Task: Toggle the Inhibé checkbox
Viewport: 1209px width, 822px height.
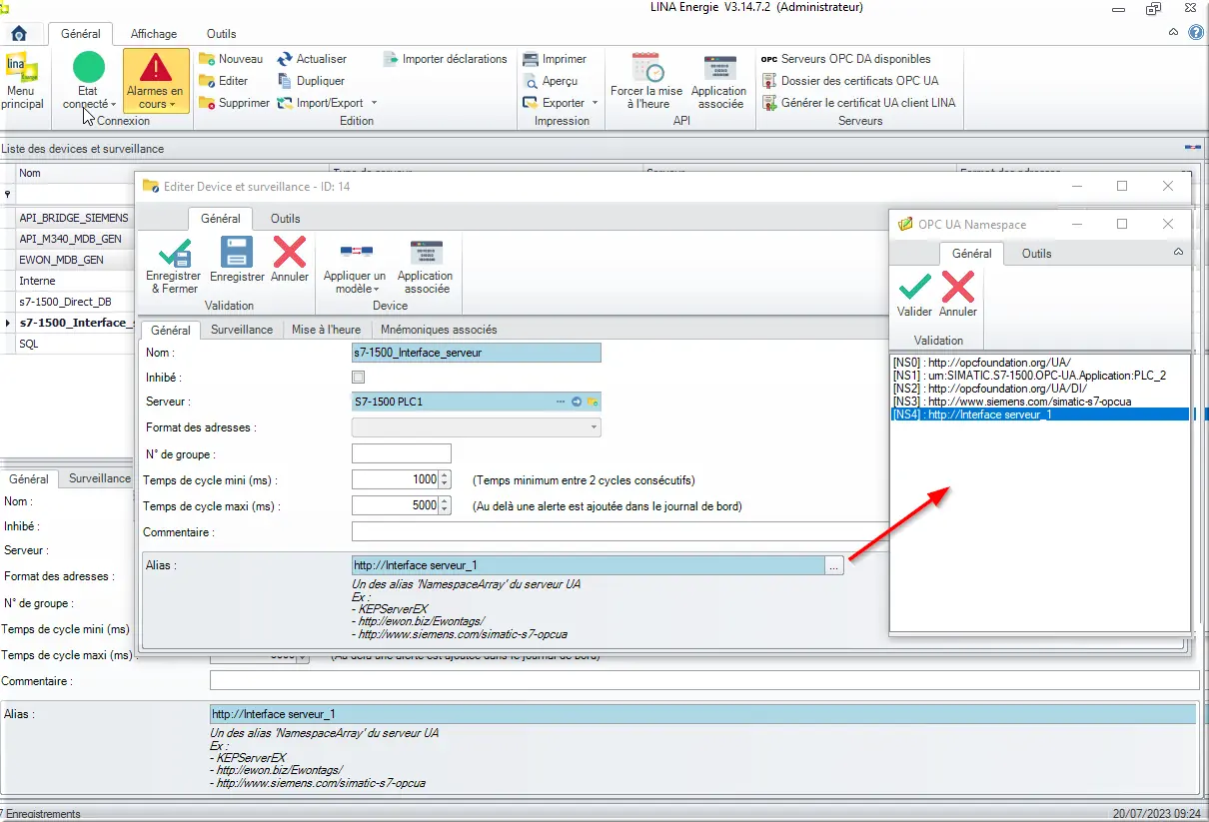Action: 359,378
